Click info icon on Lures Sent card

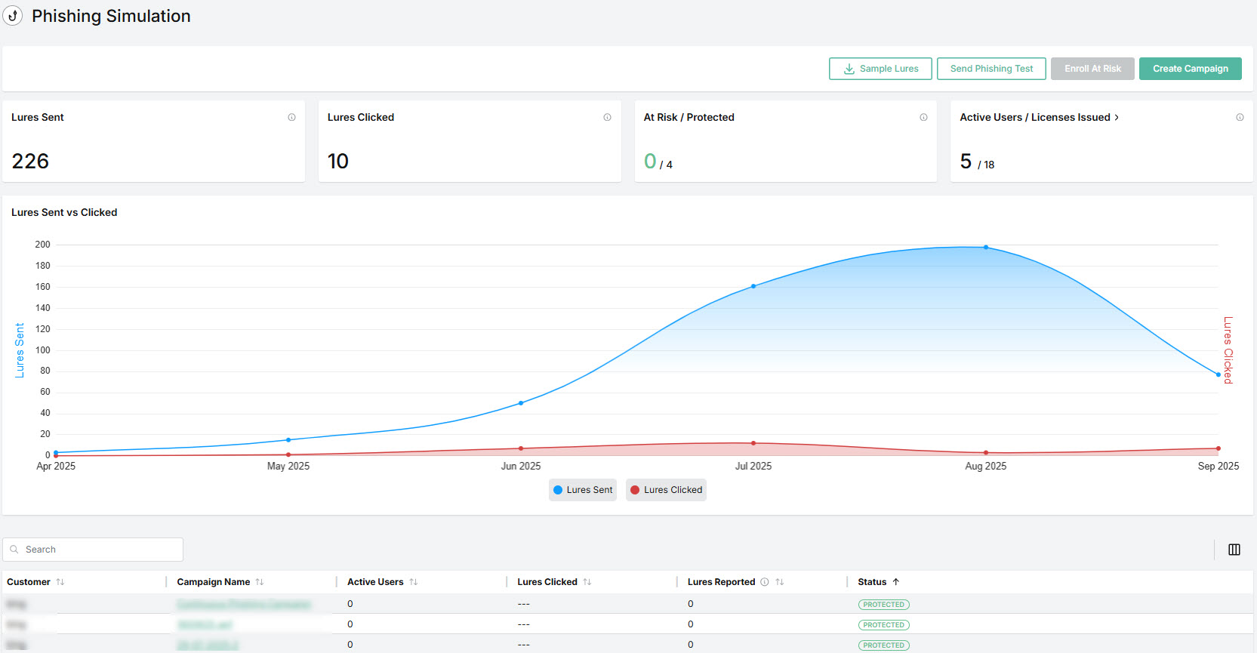click(291, 117)
